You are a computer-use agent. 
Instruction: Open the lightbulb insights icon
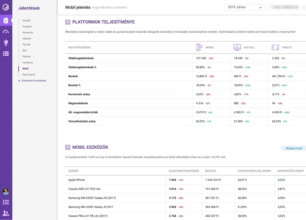[6, 43]
